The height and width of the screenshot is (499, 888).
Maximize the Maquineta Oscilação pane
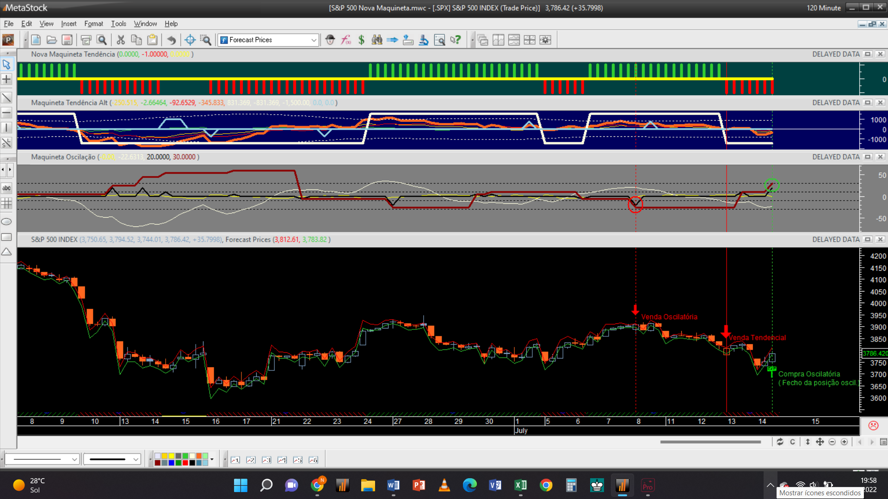tap(868, 157)
